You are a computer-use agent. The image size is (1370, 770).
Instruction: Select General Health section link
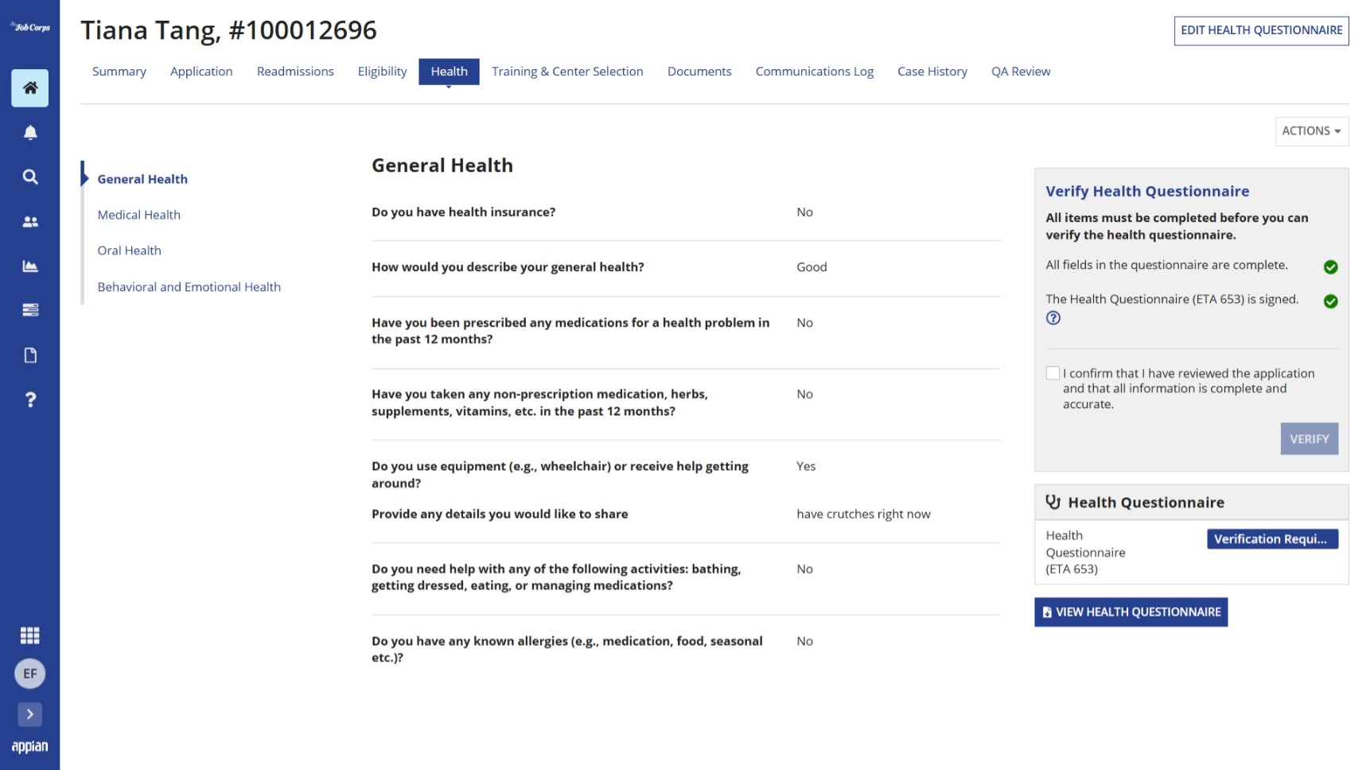point(142,179)
